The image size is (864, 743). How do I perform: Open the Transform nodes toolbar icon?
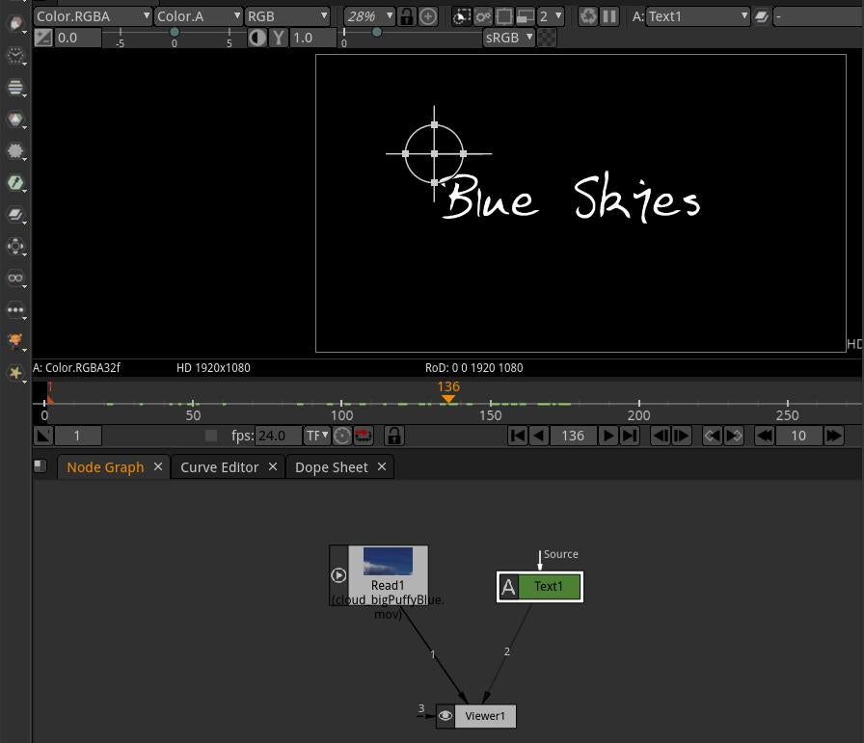(15, 247)
